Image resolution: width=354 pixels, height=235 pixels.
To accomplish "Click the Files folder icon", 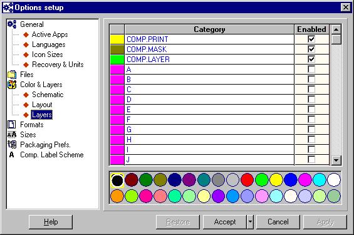I will point(12,75).
